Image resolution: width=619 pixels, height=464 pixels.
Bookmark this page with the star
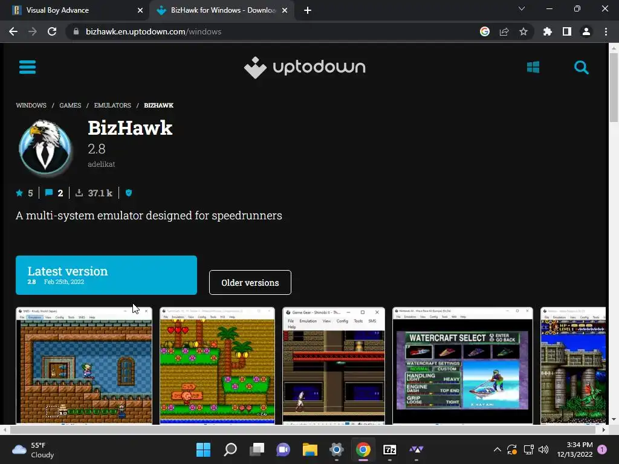tap(523, 31)
